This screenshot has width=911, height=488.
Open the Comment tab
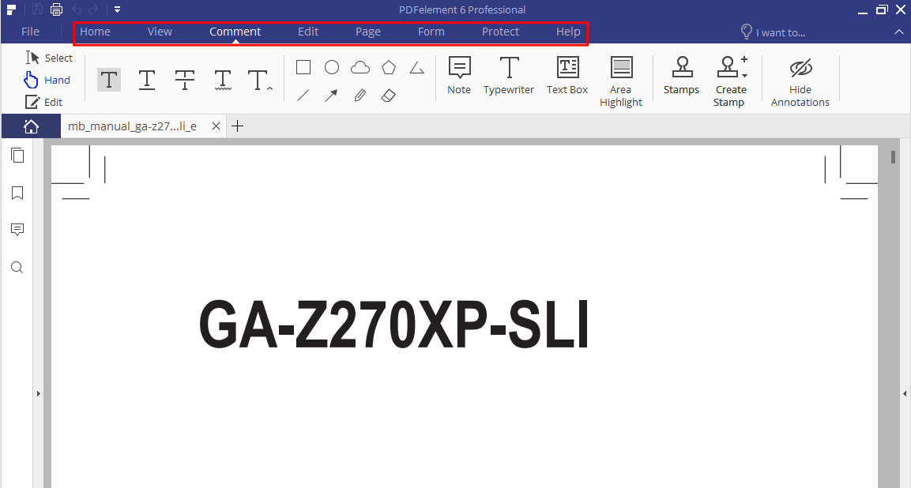pyautogui.click(x=235, y=32)
